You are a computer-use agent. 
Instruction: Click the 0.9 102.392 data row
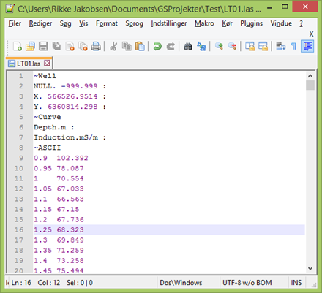click(x=61, y=158)
